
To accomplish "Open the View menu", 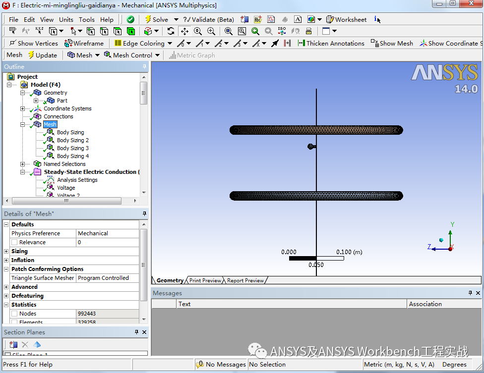I will pyautogui.click(x=47, y=19).
